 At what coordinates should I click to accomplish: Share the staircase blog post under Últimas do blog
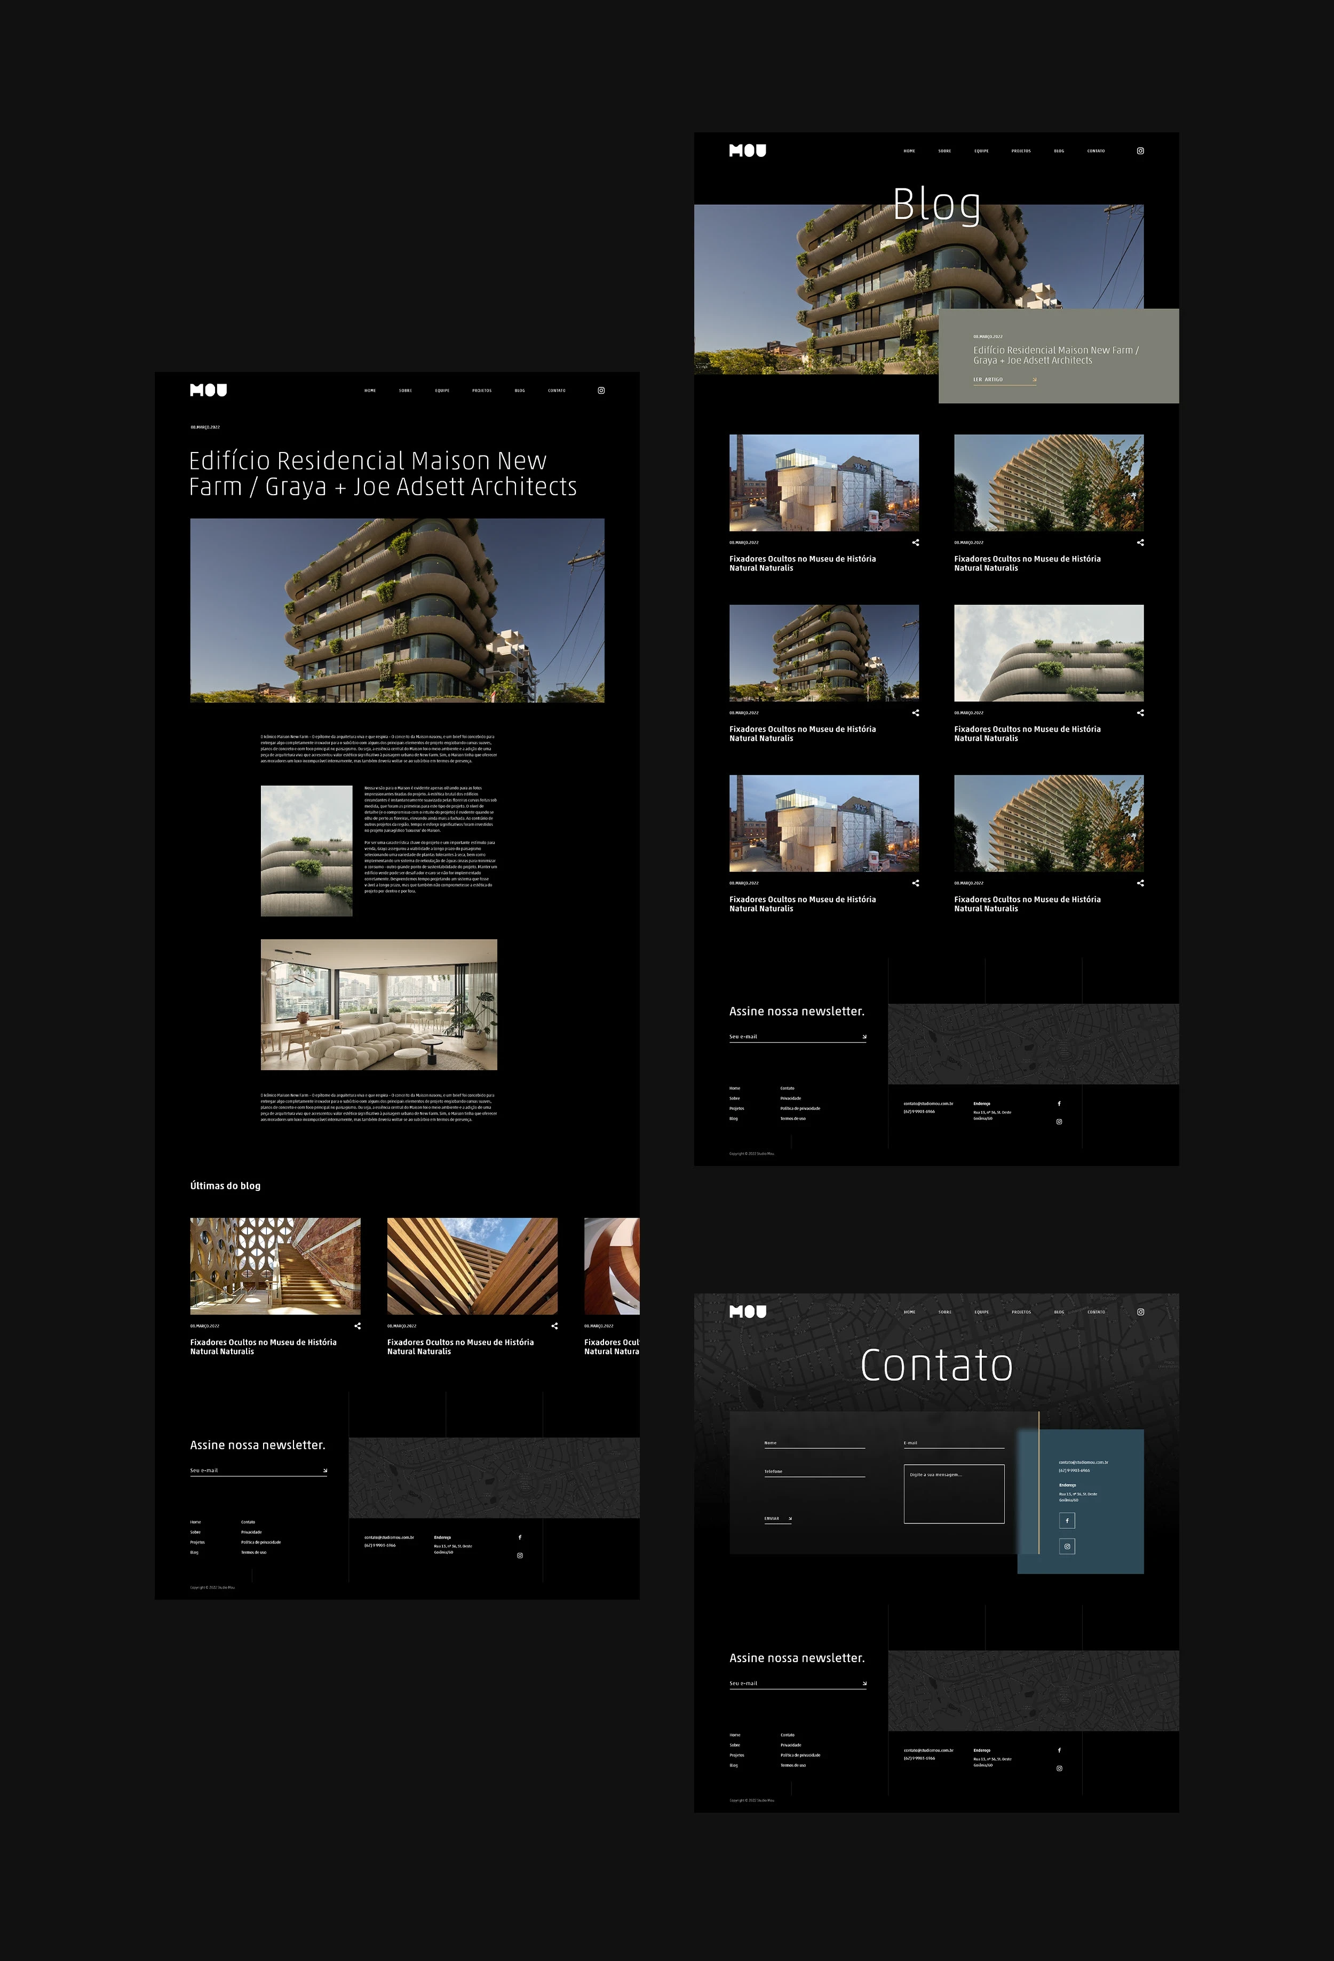pyautogui.click(x=358, y=1325)
